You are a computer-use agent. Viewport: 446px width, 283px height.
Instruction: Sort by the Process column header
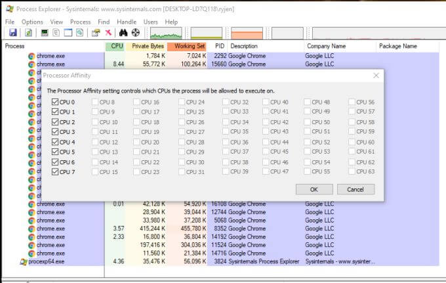click(x=54, y=46)
